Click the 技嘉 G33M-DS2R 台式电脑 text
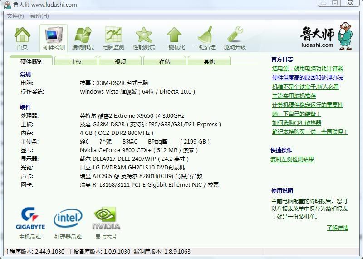Image resolution: width=363 pixels, height=259 pixels. click(114, 83)
